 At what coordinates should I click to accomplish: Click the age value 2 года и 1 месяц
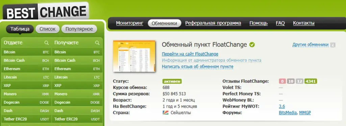tap(179, 100)
